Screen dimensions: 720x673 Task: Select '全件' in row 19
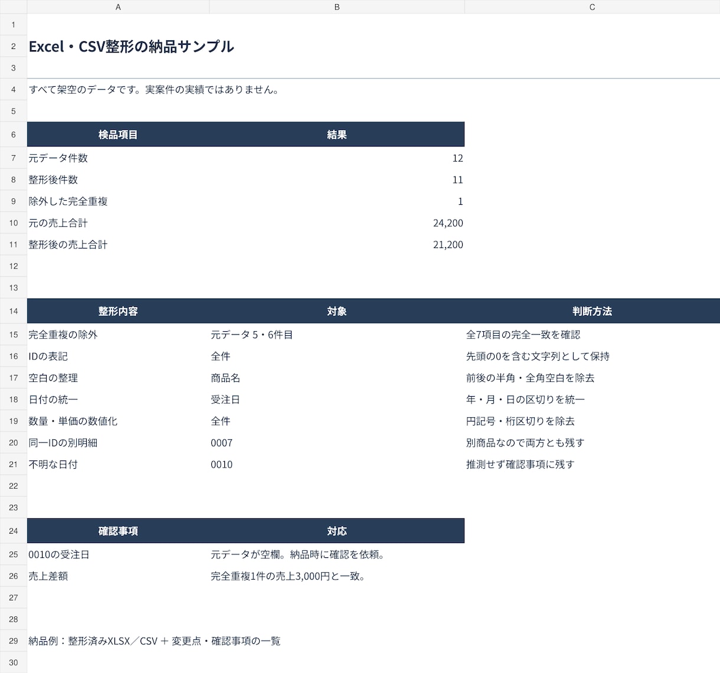click(x=337, y=421)
